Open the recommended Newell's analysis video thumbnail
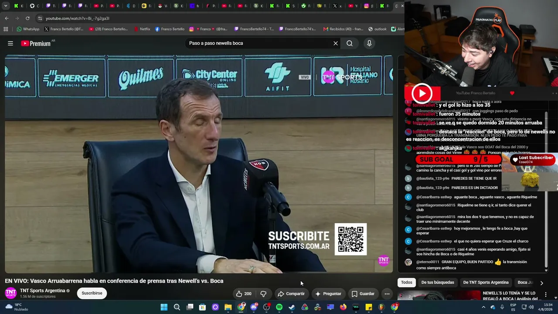This screenshot has width=558, height=314. (x=438, y=296)
